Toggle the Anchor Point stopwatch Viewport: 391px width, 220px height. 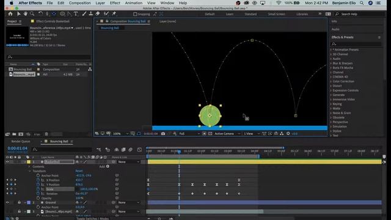[38, 175]
